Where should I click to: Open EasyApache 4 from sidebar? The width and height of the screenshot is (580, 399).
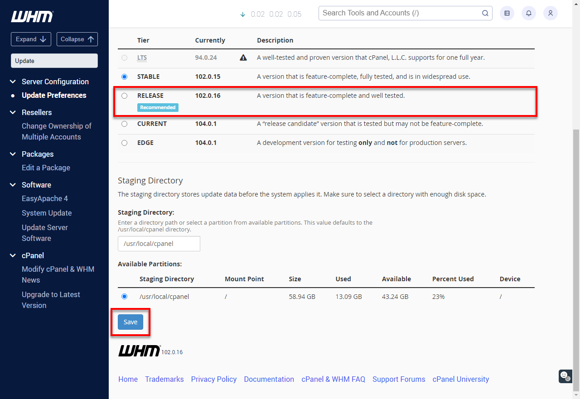coord(45,198)
